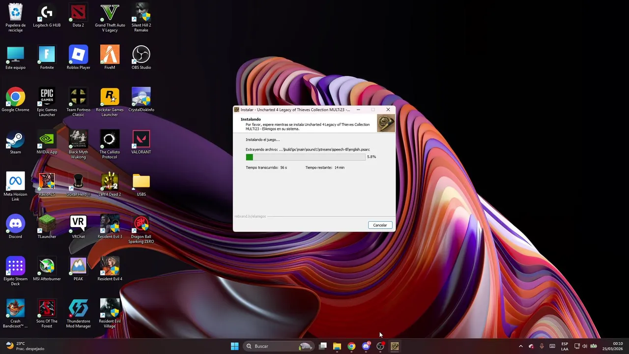629x354 pixels.
Task: Select the Google Chrome desktop shortcut
Action: (x=15, y=100)
